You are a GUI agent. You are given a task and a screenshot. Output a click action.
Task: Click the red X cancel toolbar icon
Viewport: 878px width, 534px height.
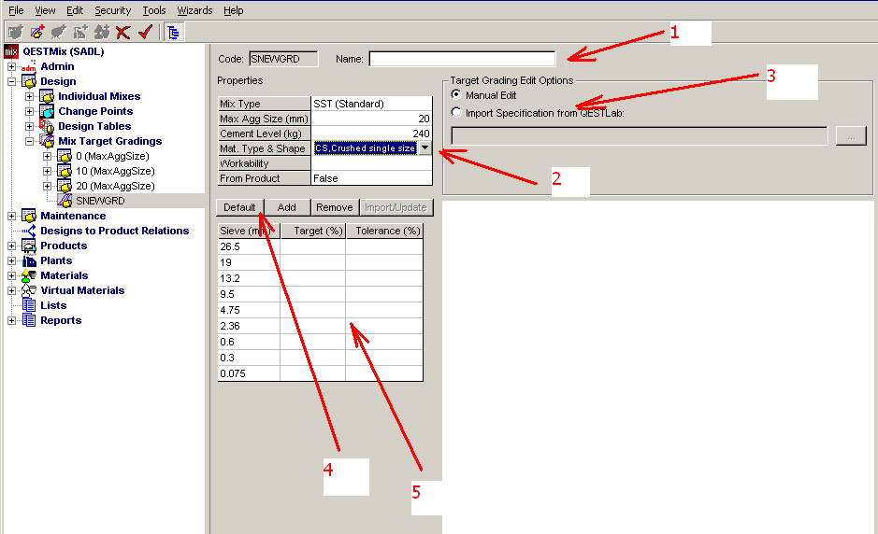click(122, 32)
